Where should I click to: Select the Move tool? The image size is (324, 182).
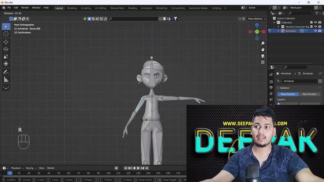point(6,42)
